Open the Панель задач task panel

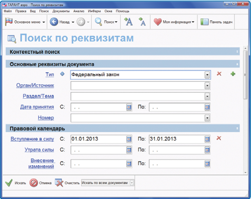click(217, 22)
